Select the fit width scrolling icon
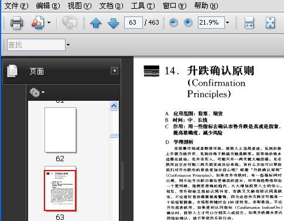284x221 pixels. 249,23
